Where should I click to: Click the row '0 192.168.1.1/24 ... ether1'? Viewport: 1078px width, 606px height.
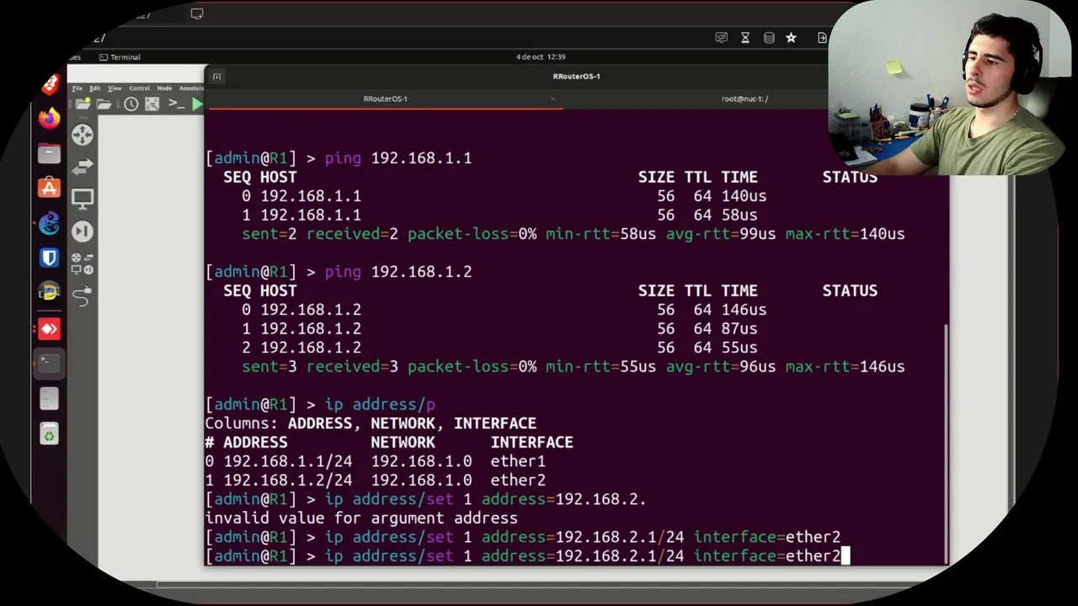point(376,461)
